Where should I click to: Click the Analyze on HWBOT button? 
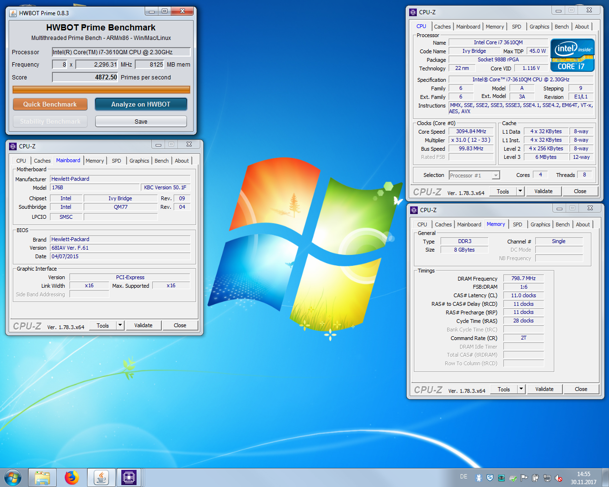coord(141,104)
